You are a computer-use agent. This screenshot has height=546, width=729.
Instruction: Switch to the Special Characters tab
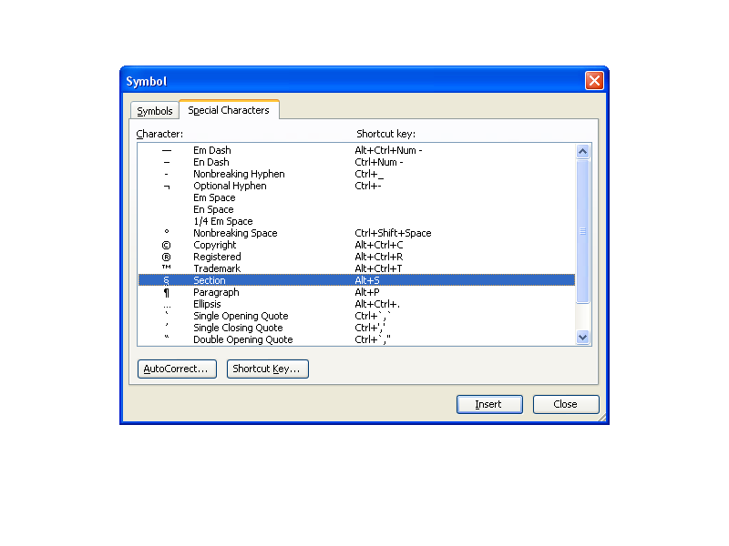(229, 109)
